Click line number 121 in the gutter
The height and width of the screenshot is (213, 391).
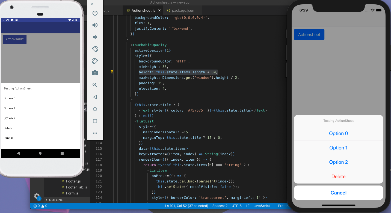coord(99,181)
